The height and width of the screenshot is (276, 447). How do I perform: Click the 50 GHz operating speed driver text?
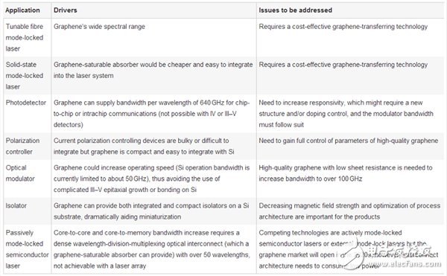(152, 179)
